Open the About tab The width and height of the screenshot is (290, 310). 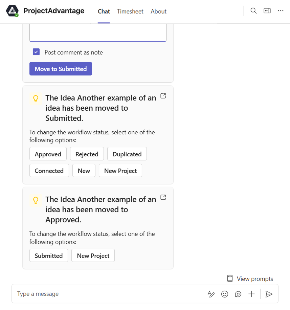158,12
